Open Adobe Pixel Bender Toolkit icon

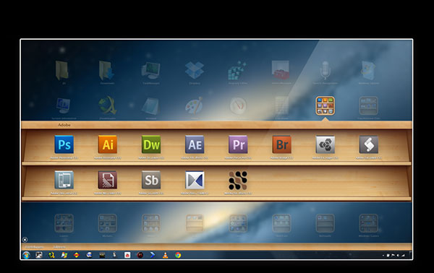coord(195,180)
